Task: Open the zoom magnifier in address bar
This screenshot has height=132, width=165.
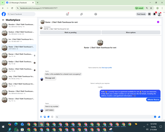Action: click(x=147, y=8)
